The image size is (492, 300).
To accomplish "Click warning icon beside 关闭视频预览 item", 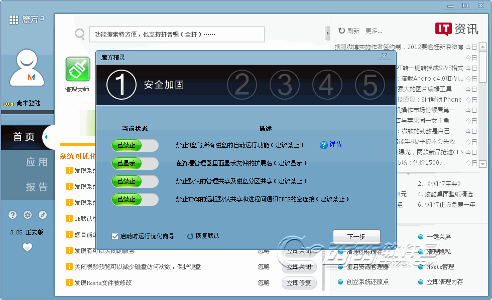I will (x=69, y=266).
